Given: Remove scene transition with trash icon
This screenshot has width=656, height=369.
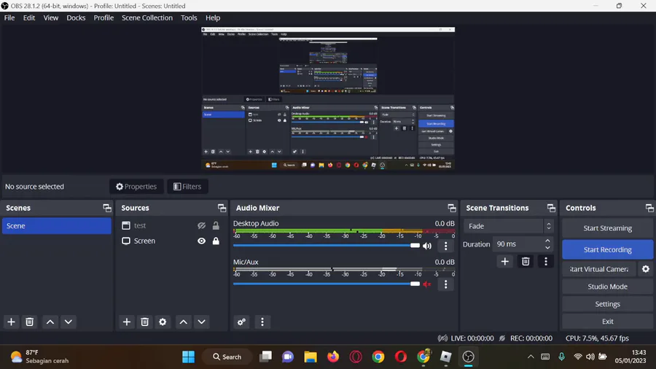Looking at the screenshot, I should click(x=526, y=262).
